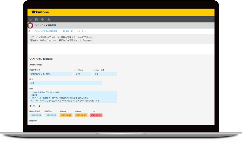Click the レビュー結果 field showing 合格

click(x=105, y=74)
